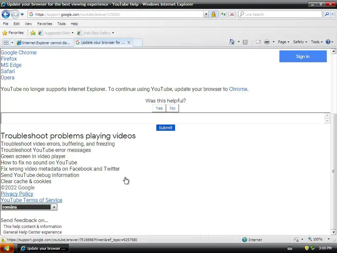The width and height of the screenshot is (337, 253).
Task: Select 'This help content & information' feedback option
Action: (x=33, y=226)
